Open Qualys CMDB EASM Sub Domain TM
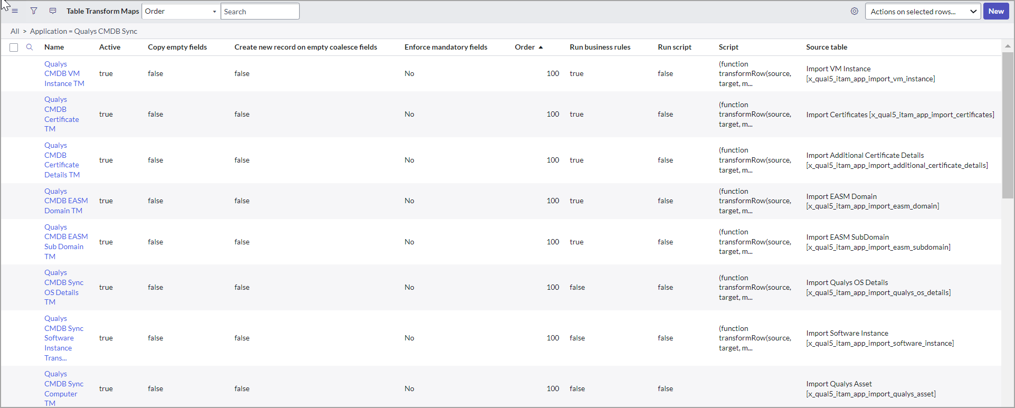This screenshot has height=408, width=1015. 66,242
